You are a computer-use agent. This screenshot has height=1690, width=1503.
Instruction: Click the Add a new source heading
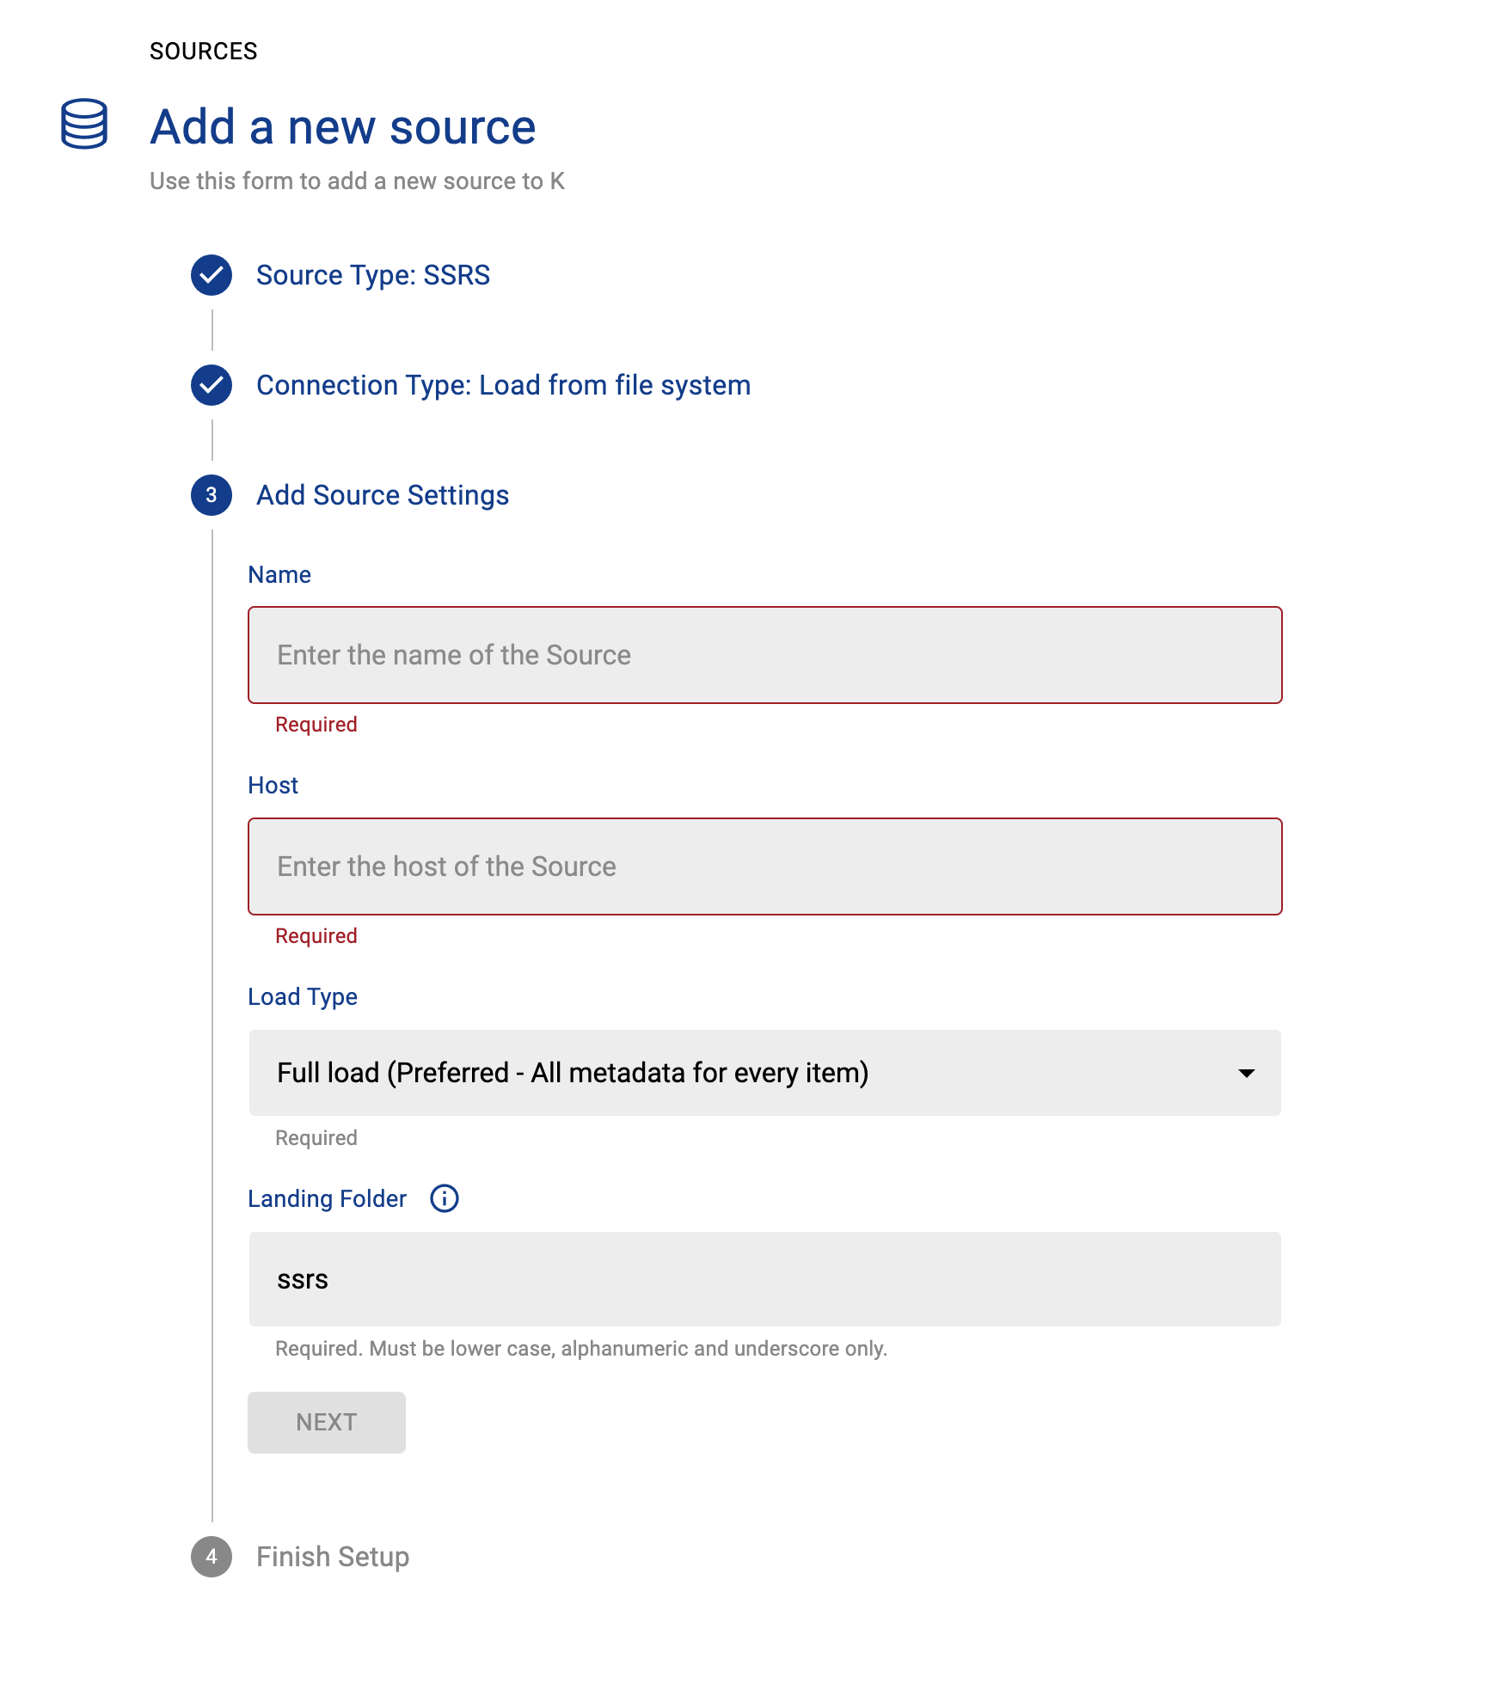pyautogui.click(x=343, y=127)
